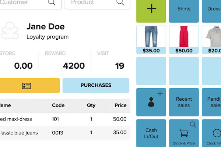The image size is (221, 147).
Task: Select the Shirts category tile
Action: click(x=184, y=11)
